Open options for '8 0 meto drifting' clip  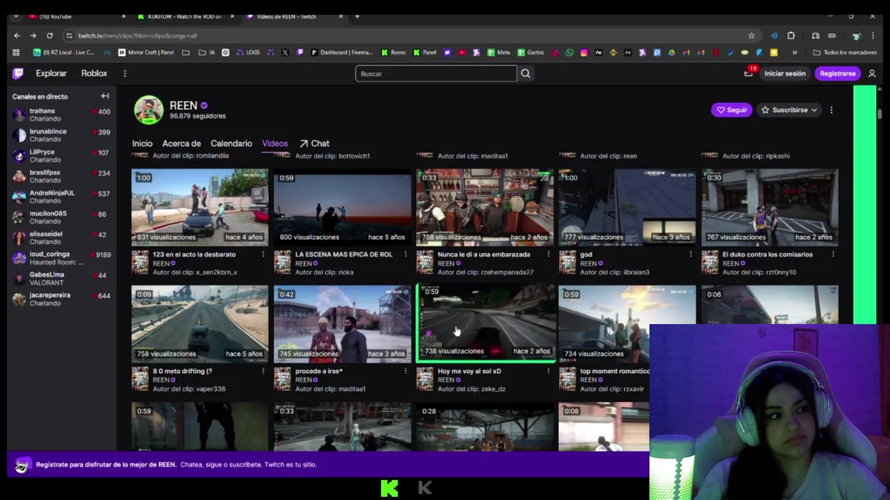(x=263, y=372)
